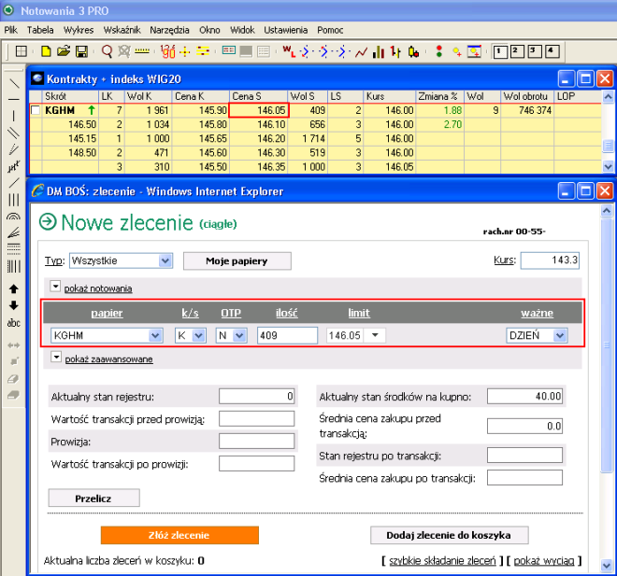This screenshot has height=576, width=617.
Task: Click DM BOŚ window scrollbar down arrow
Action: pos(607,566)
